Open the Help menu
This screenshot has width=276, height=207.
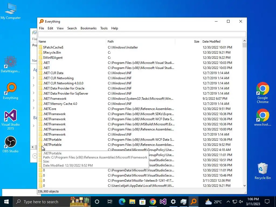click(x=115, y=28)
